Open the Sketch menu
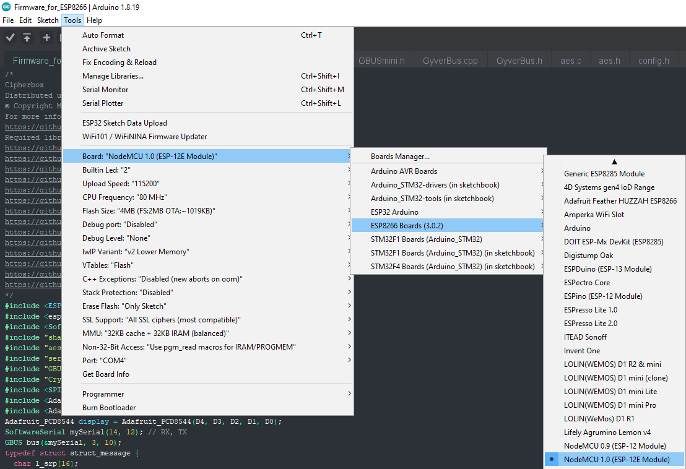 [x=48, y=20]
